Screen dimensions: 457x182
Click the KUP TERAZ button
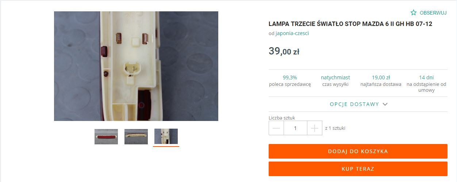click(358, 169)
